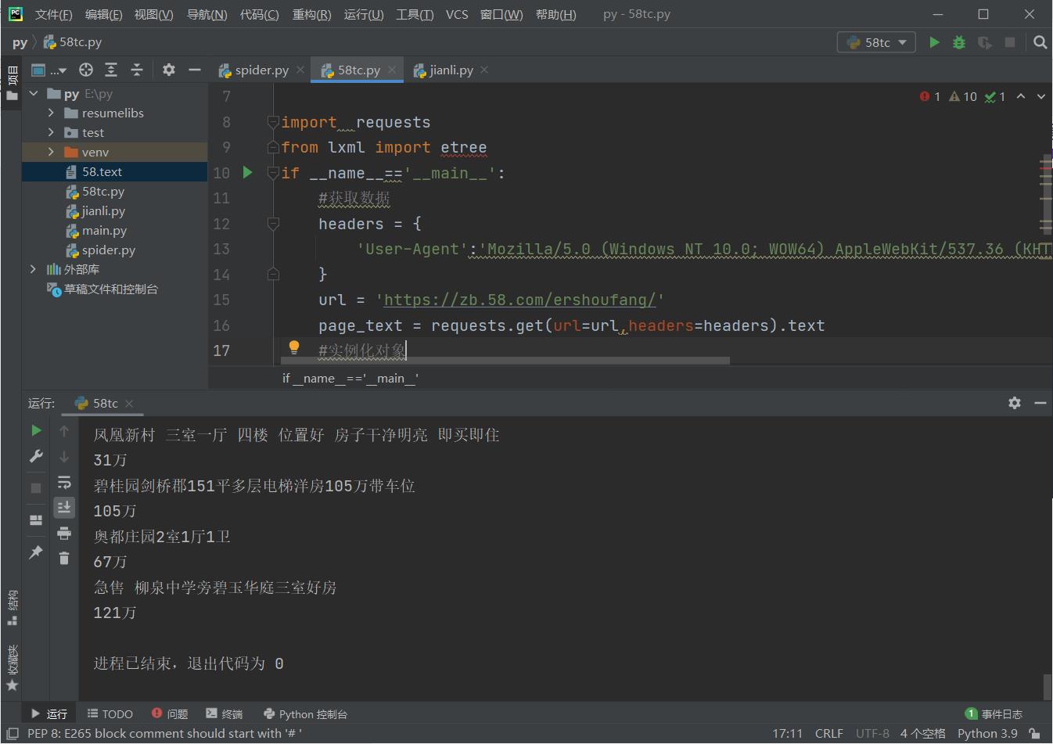Expand the 外部库 node
The width and height of the screenshot is (1053, 744).
(33, 269)
